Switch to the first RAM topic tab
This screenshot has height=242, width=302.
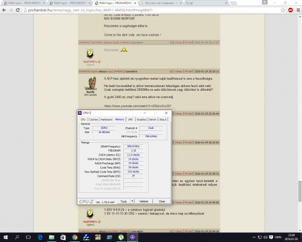click(25, 3)
